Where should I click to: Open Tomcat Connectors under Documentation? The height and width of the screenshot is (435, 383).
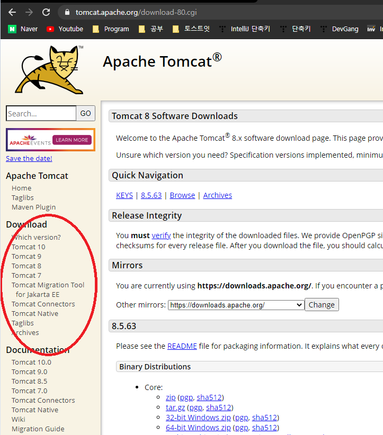(43, 400)
